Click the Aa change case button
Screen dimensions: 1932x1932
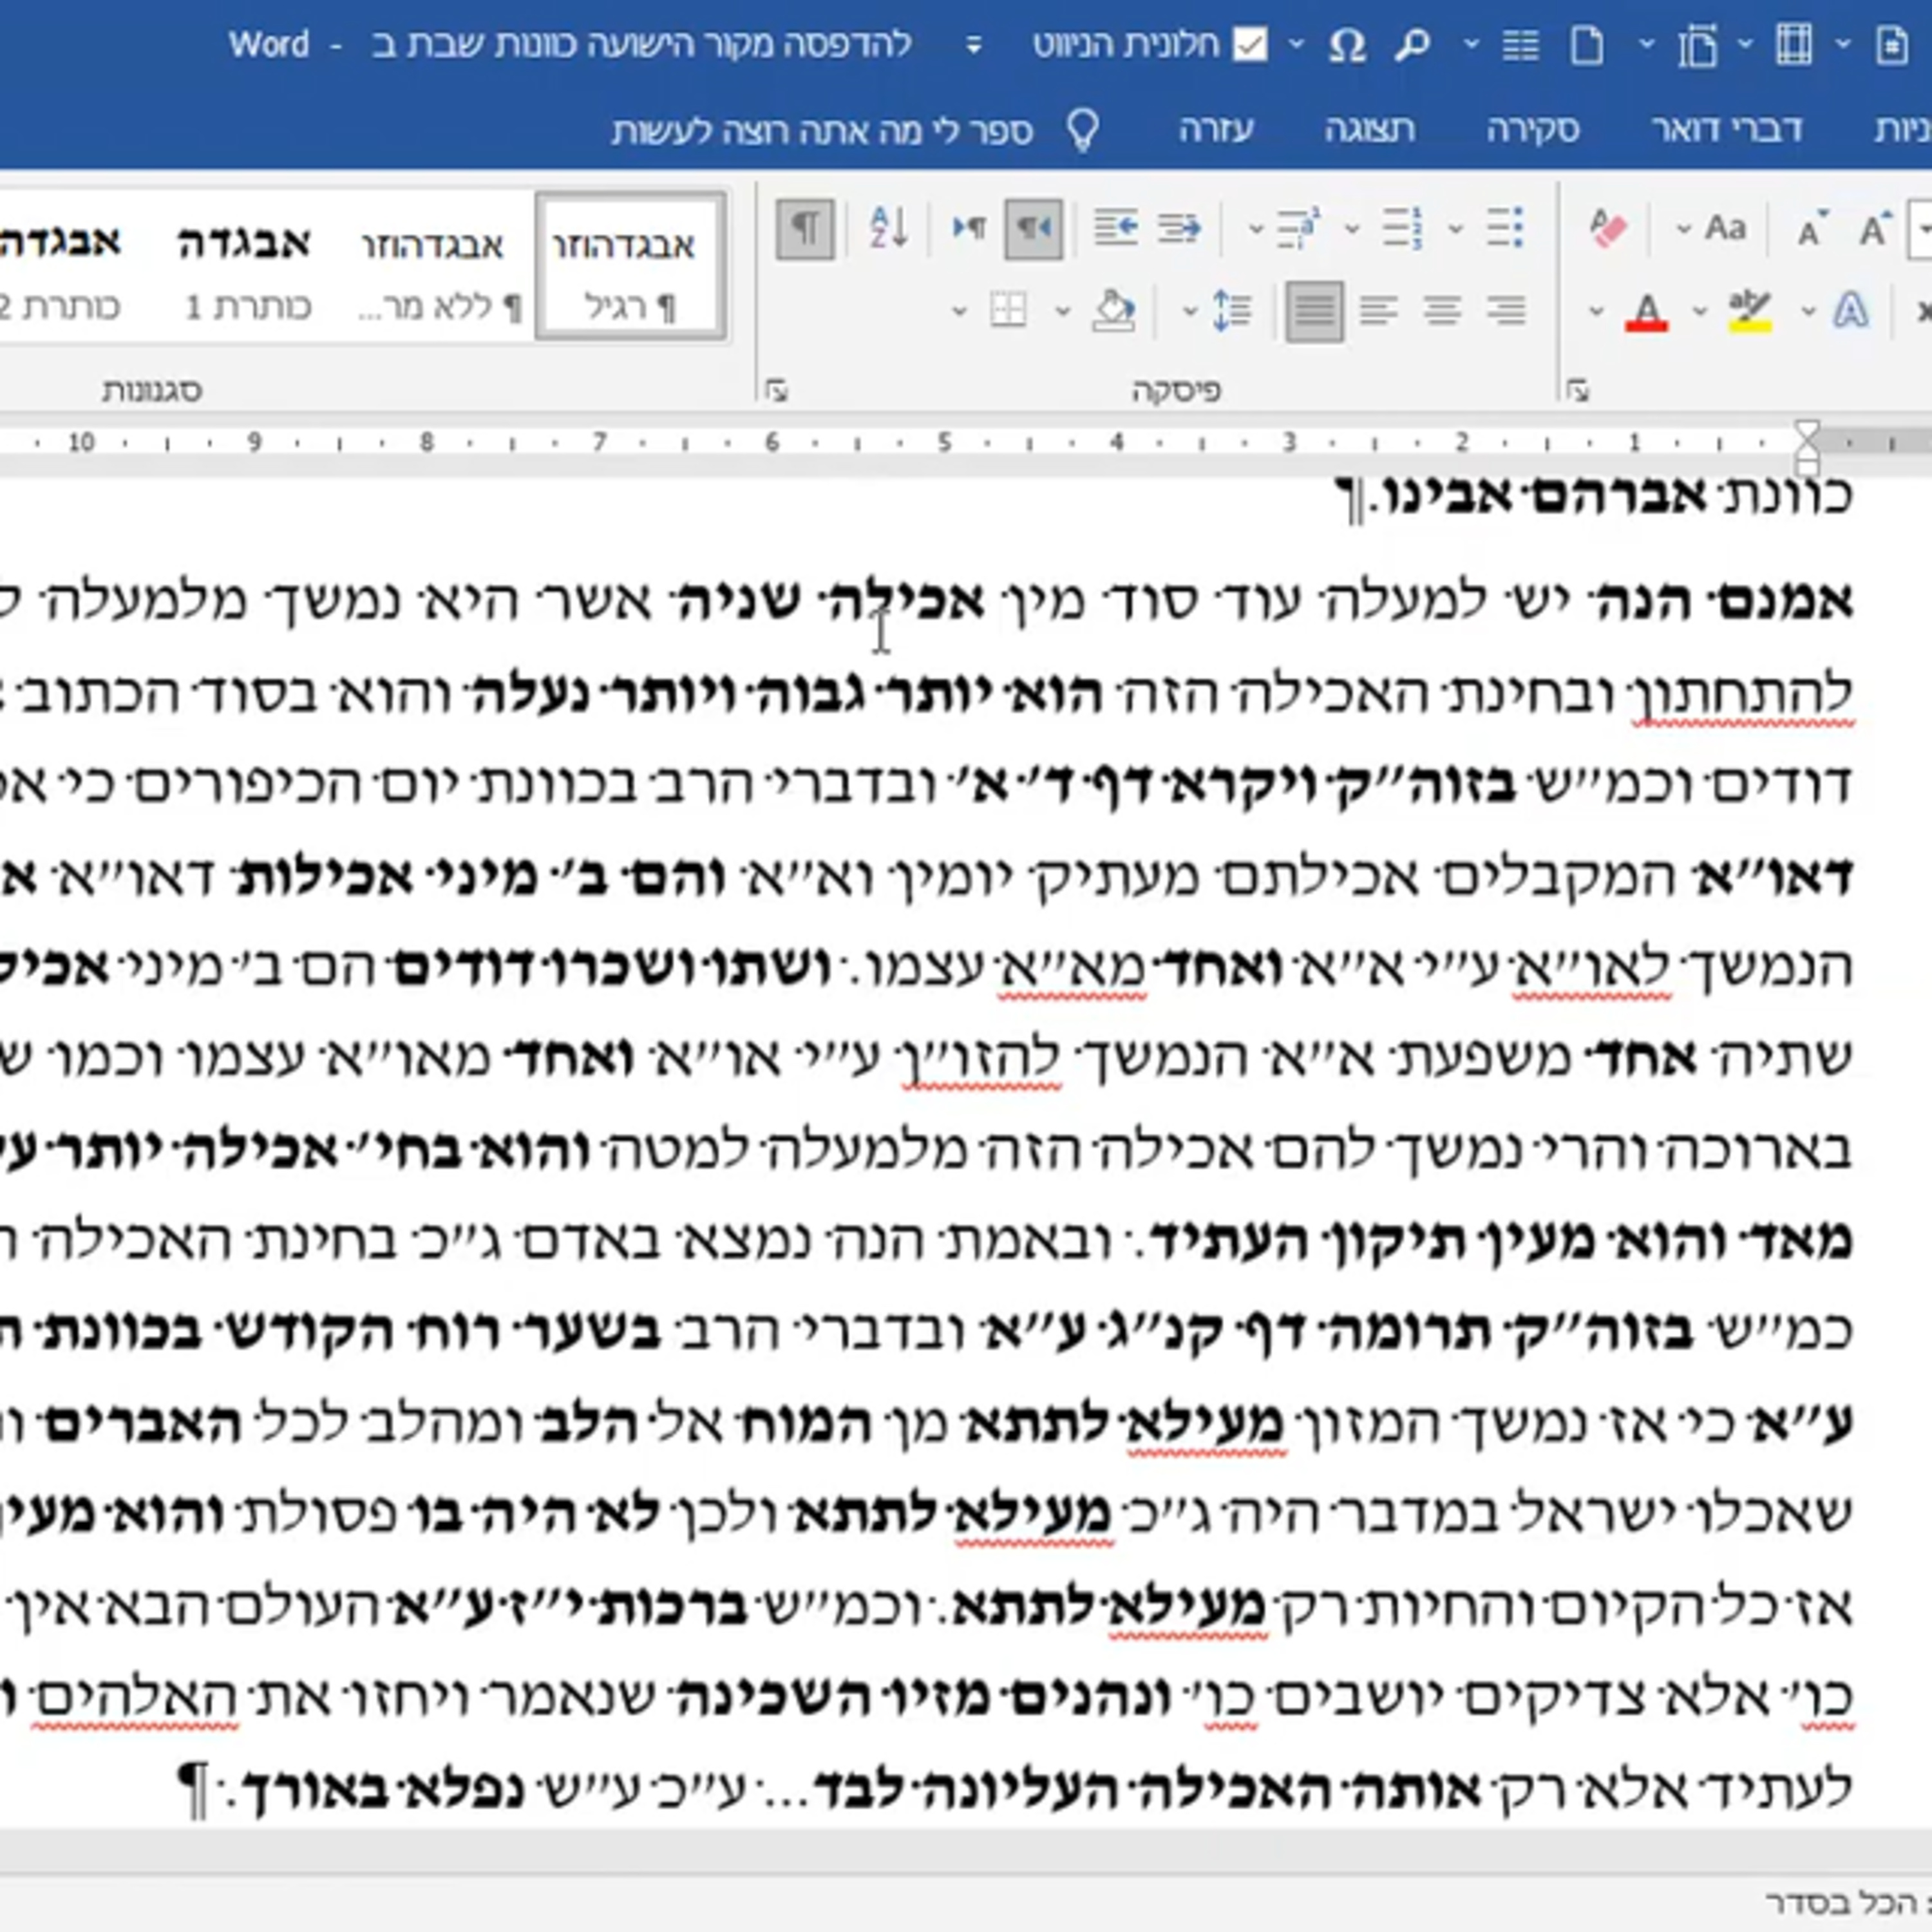1726,229
